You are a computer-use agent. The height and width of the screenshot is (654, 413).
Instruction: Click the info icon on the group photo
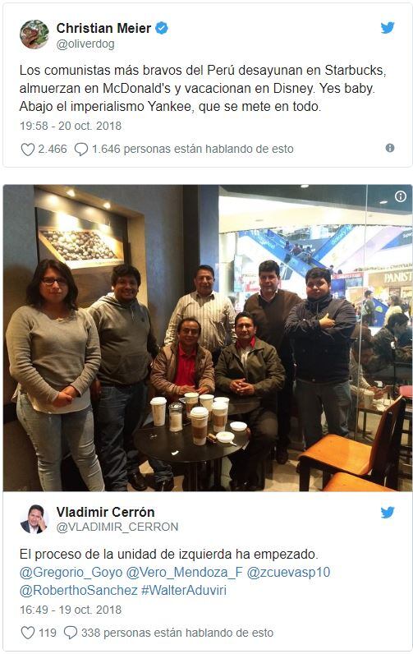point(401,196)
